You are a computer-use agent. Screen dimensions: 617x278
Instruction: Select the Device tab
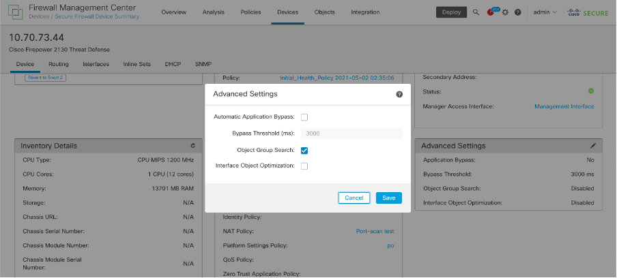(x=25, y=64)
